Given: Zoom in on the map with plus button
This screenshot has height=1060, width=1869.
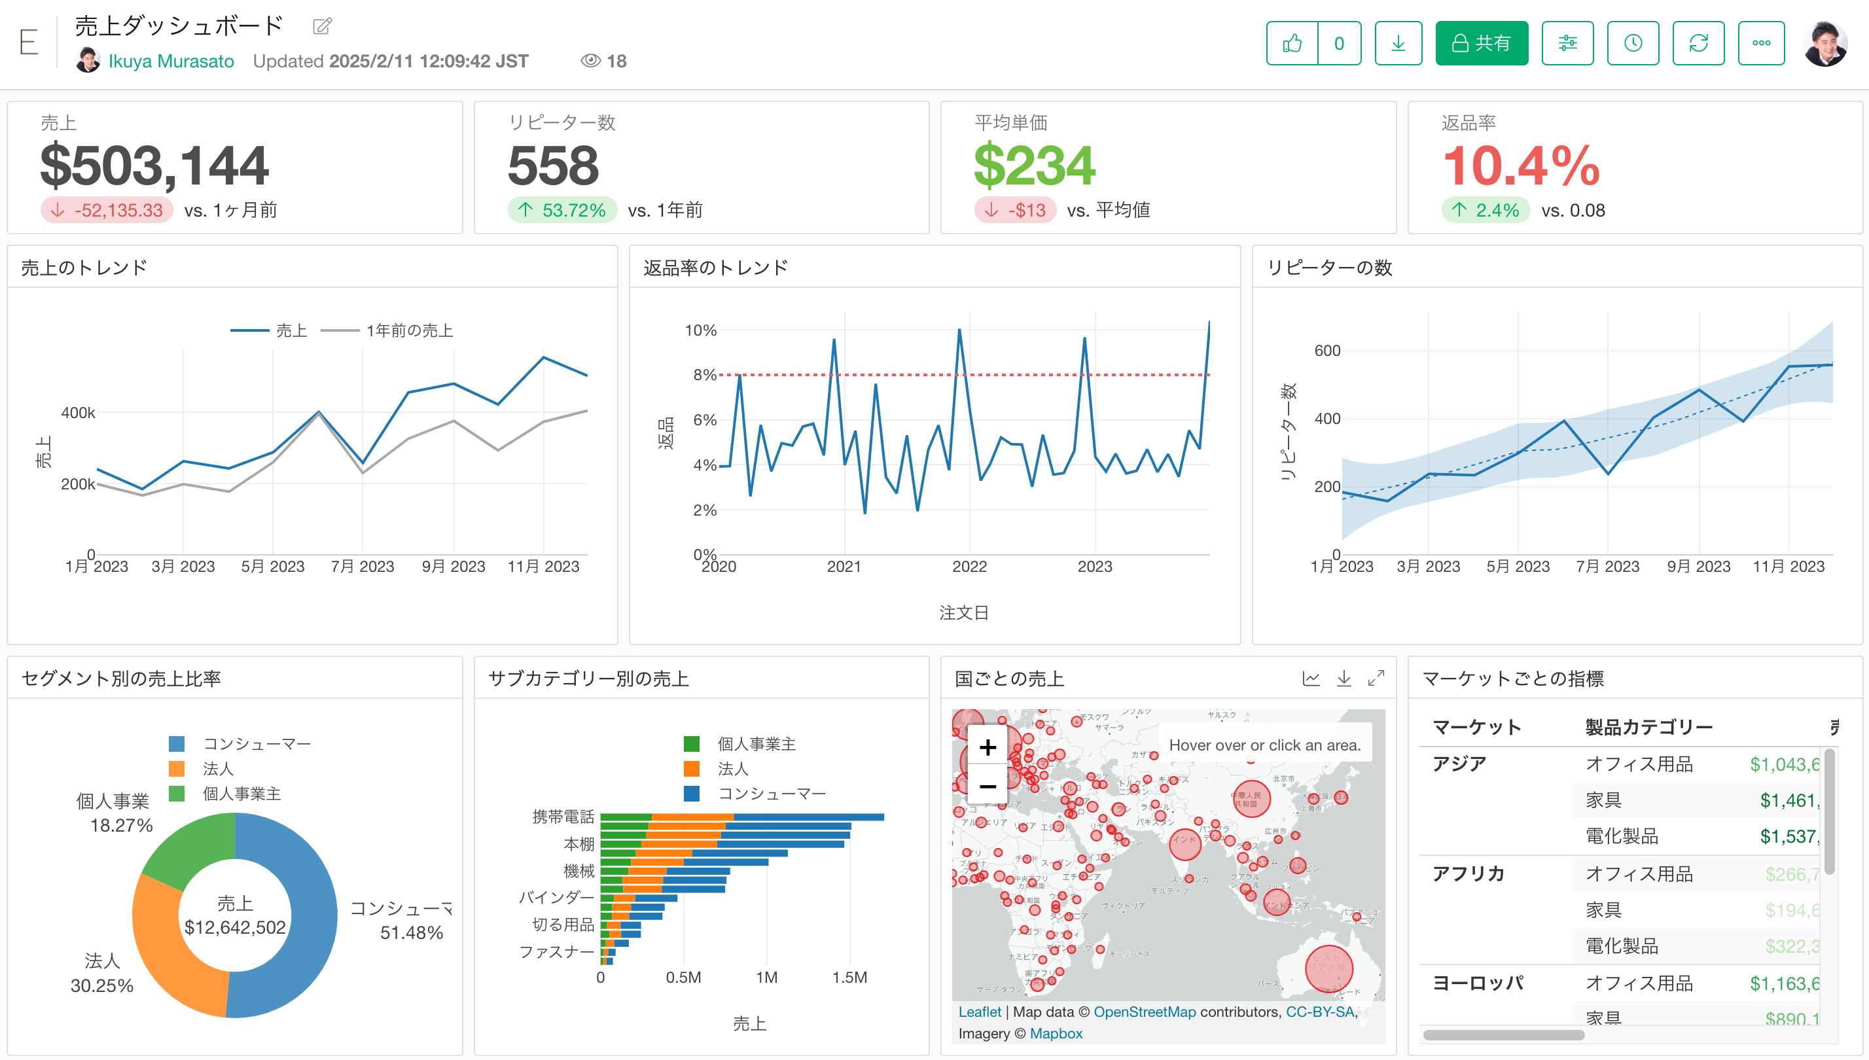Looking at the screenshot, I should [x=988, y=747].
